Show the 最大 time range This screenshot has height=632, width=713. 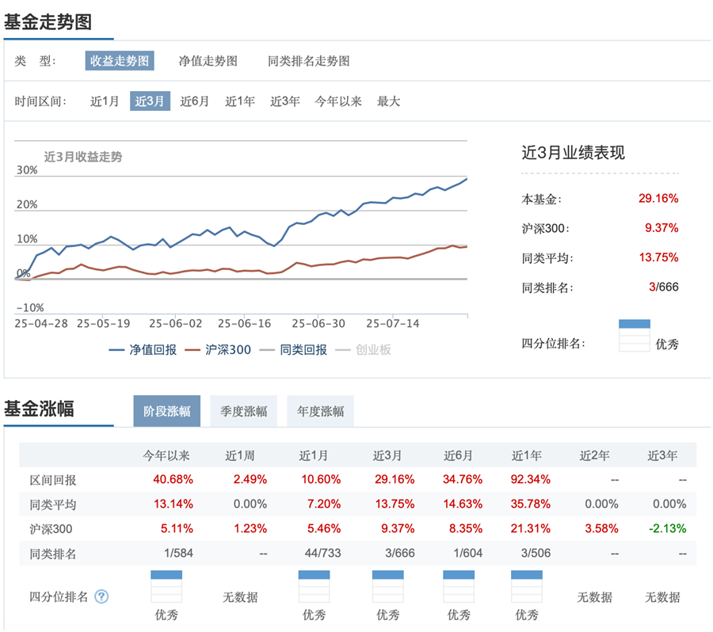pos(388,101)
